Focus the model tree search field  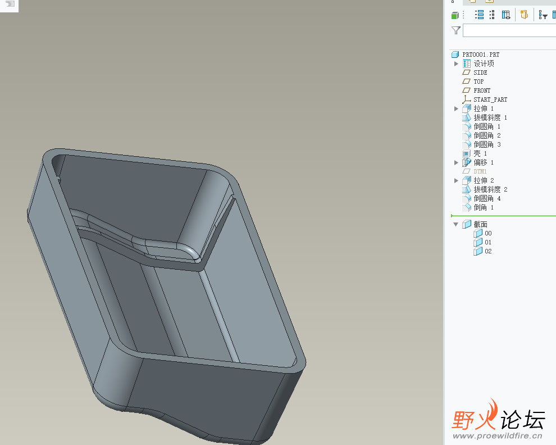coord(509,30)
